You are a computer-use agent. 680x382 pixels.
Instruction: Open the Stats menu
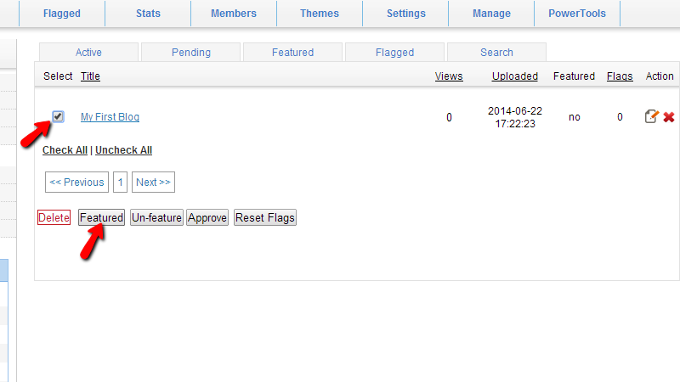(x=148, y=14)
